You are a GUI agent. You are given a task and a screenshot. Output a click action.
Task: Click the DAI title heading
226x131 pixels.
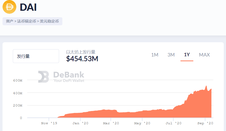28,7
